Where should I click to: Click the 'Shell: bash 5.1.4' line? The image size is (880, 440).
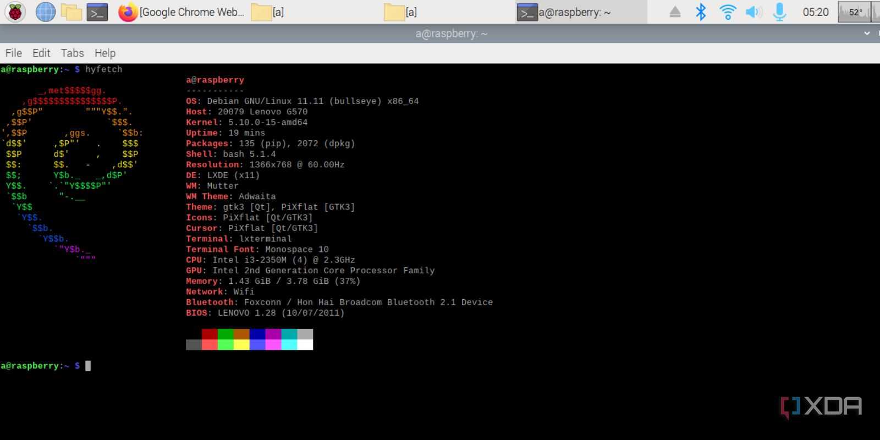pos(231,154)
